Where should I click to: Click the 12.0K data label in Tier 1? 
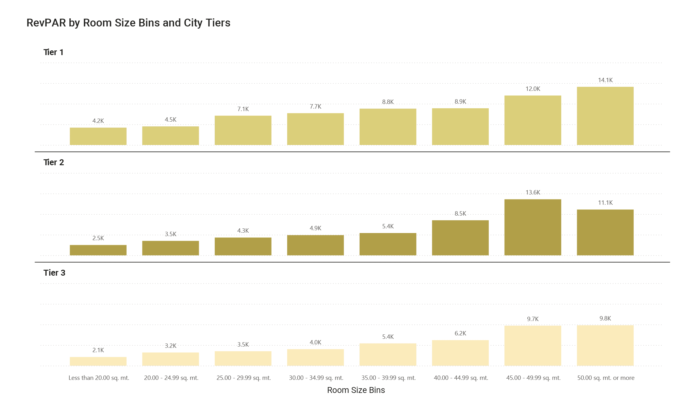pyautogui.click(x=533, y=89)
